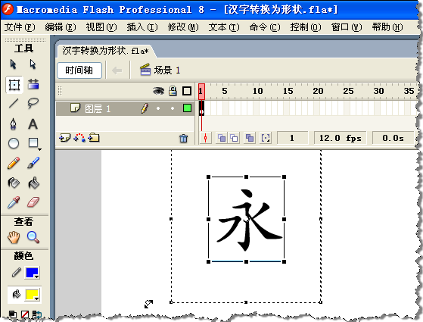This screenshot has width=423, height=322.
Task: Select the Pen tool
Action: [x=13, y=124]
